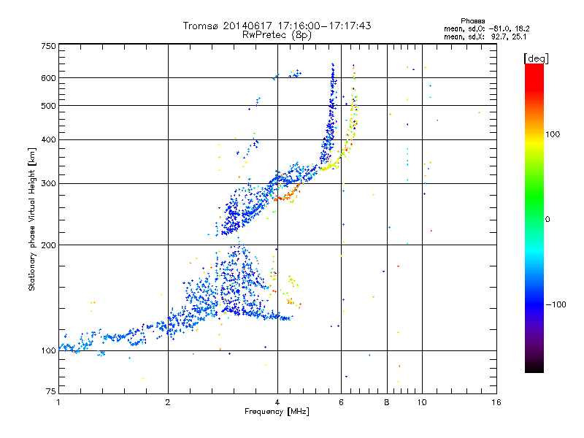This screenshot has height=438, width=584.
Task: Click the y-axis tick label '200'
Action: click(48, 245)
